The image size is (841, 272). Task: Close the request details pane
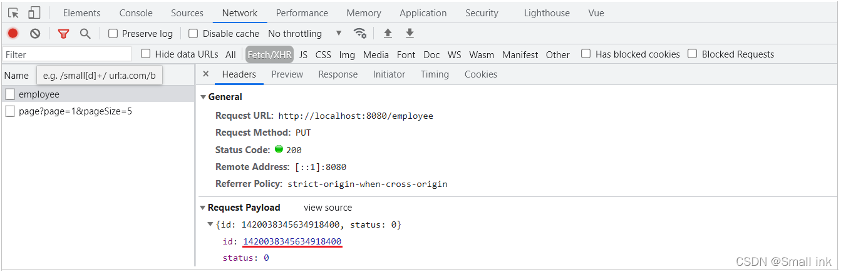point(205,74)
